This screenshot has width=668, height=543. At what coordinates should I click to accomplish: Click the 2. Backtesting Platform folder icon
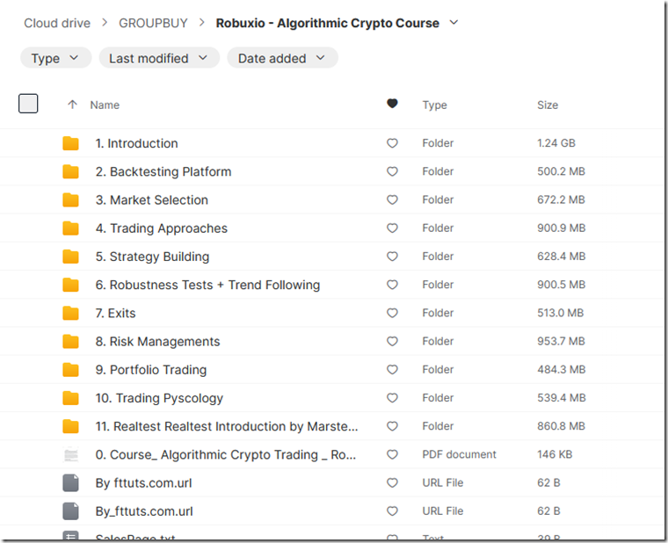click(70, 171)
